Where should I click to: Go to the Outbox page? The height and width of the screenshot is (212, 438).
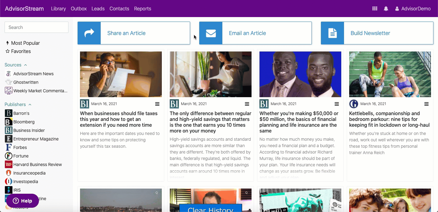(x=79, y=9)
